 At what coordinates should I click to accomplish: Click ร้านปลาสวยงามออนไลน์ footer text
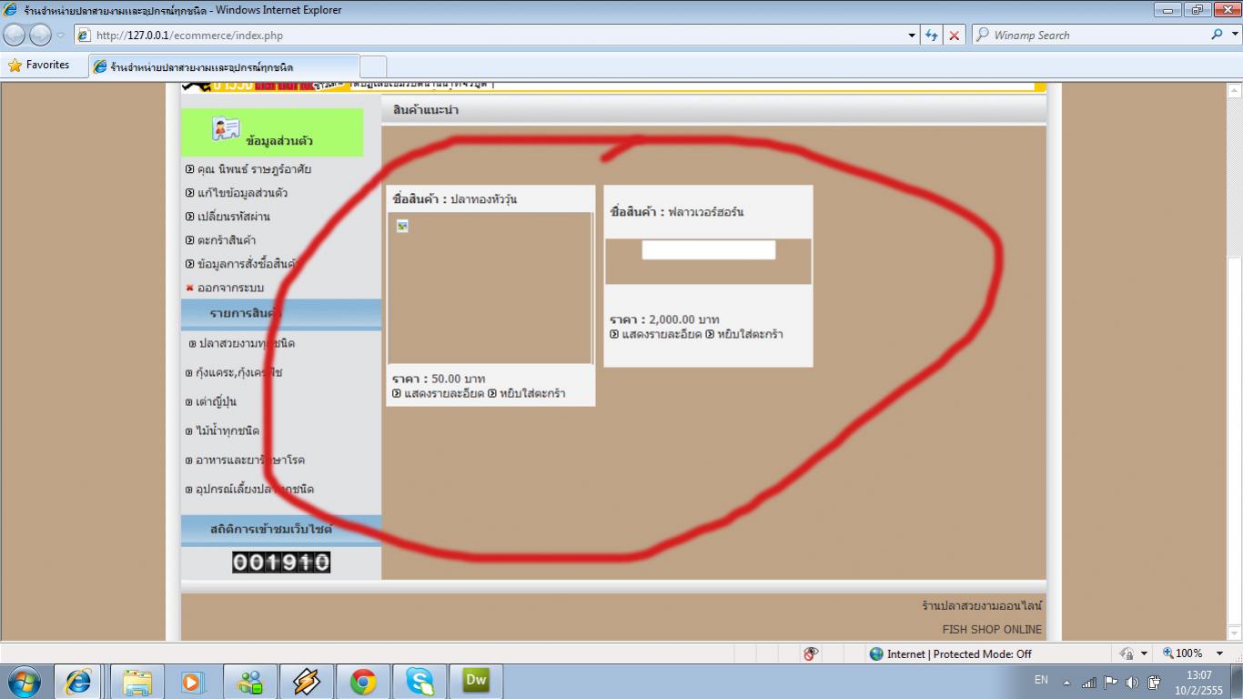coord(982,605)
